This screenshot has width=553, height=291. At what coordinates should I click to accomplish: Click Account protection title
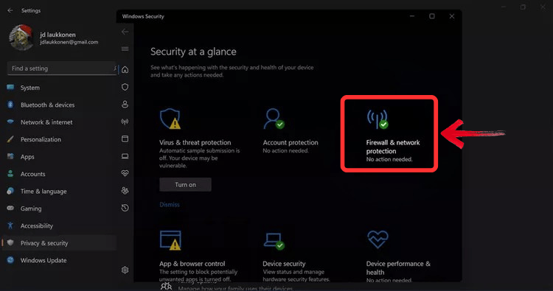pos(291,143)
